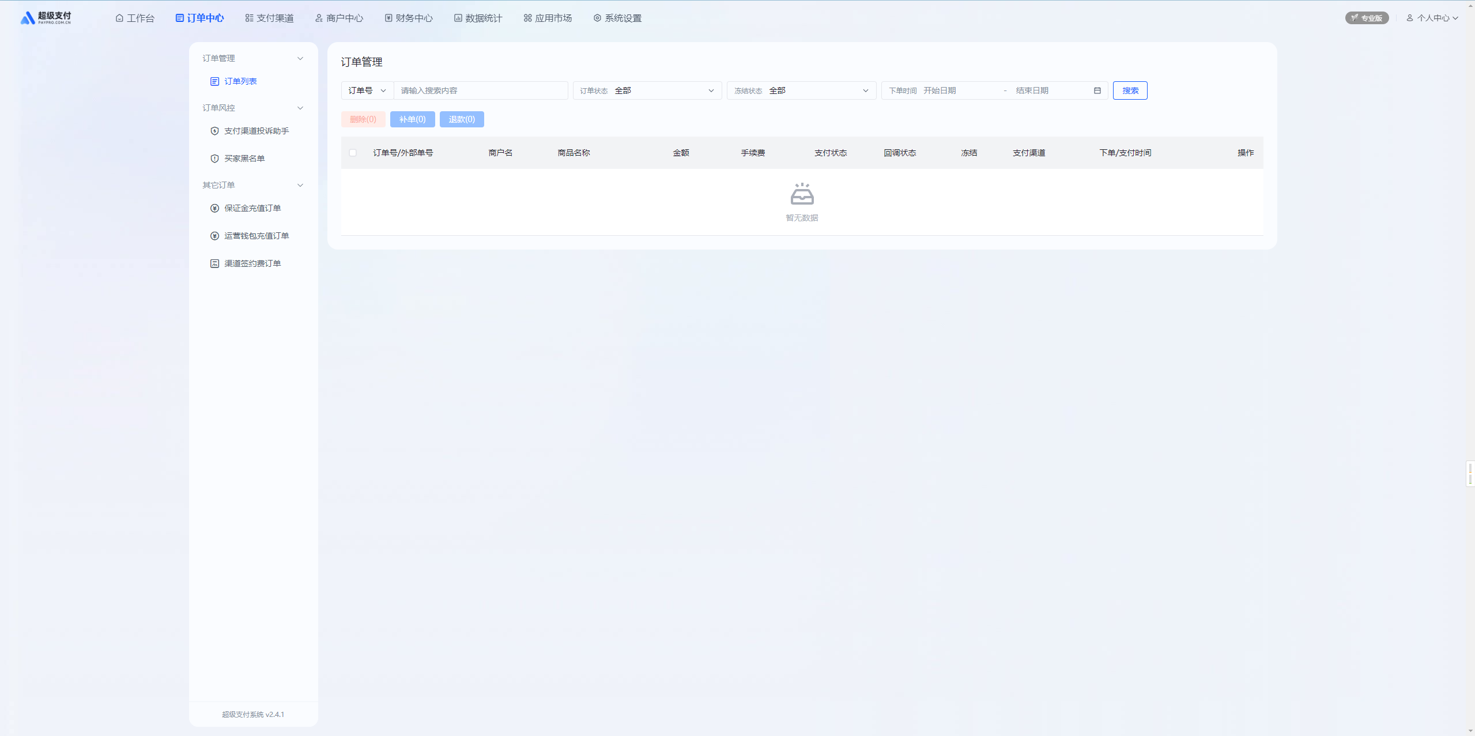This screenshot has width=1475, height=736.
Task: Click the search content input field
Action: pyautogui.click(x=480, y=90)
